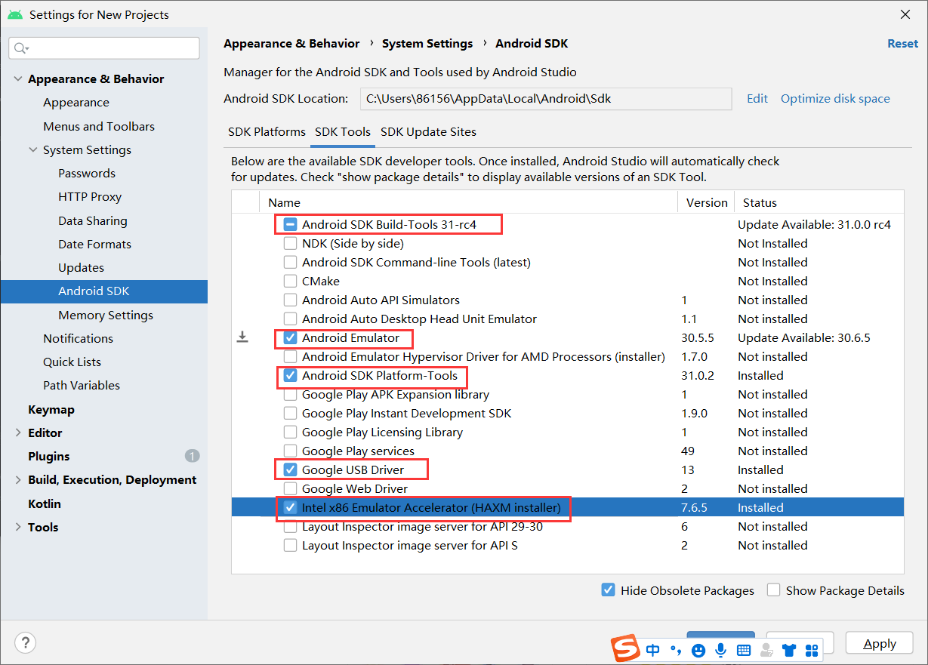Check Google Play APK Expansion library
Viewport: 928px width, 665px height.
pyautogui.click(x=290, y=394)
